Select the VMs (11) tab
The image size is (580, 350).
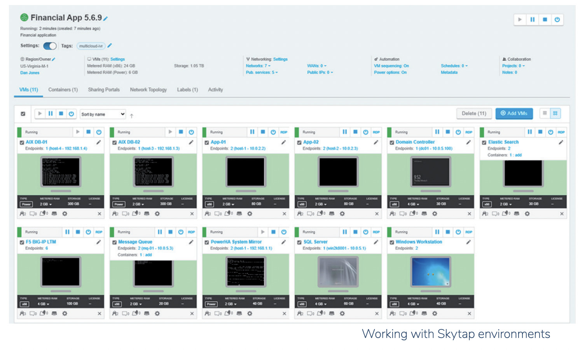pyautogui.click(x=29, y=90)
